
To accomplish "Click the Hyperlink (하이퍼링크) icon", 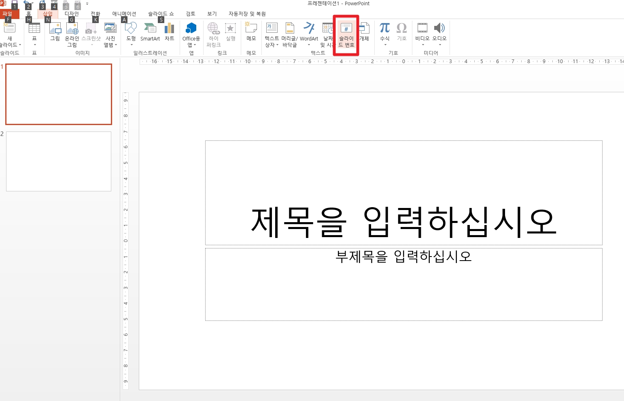I will (x=213, y=28).
